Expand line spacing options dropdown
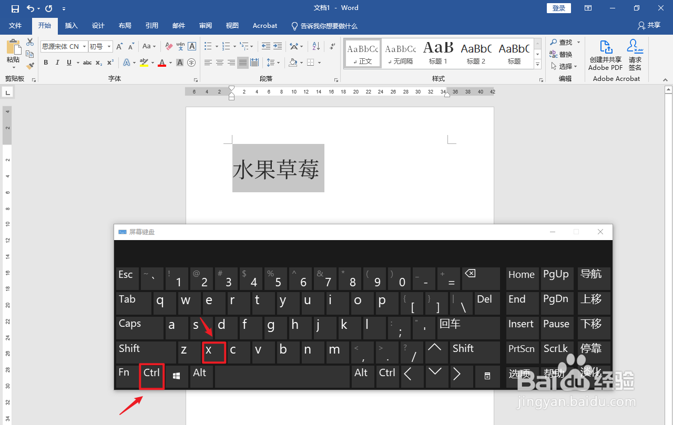Image resolution: width=673 pixels, height=425 pixels. 279,63
